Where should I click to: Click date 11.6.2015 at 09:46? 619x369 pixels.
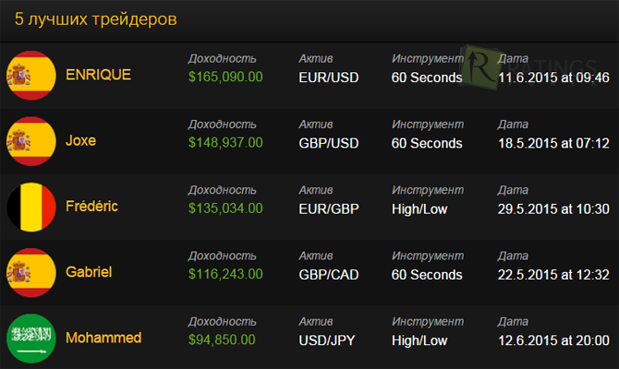pos(553,77)
